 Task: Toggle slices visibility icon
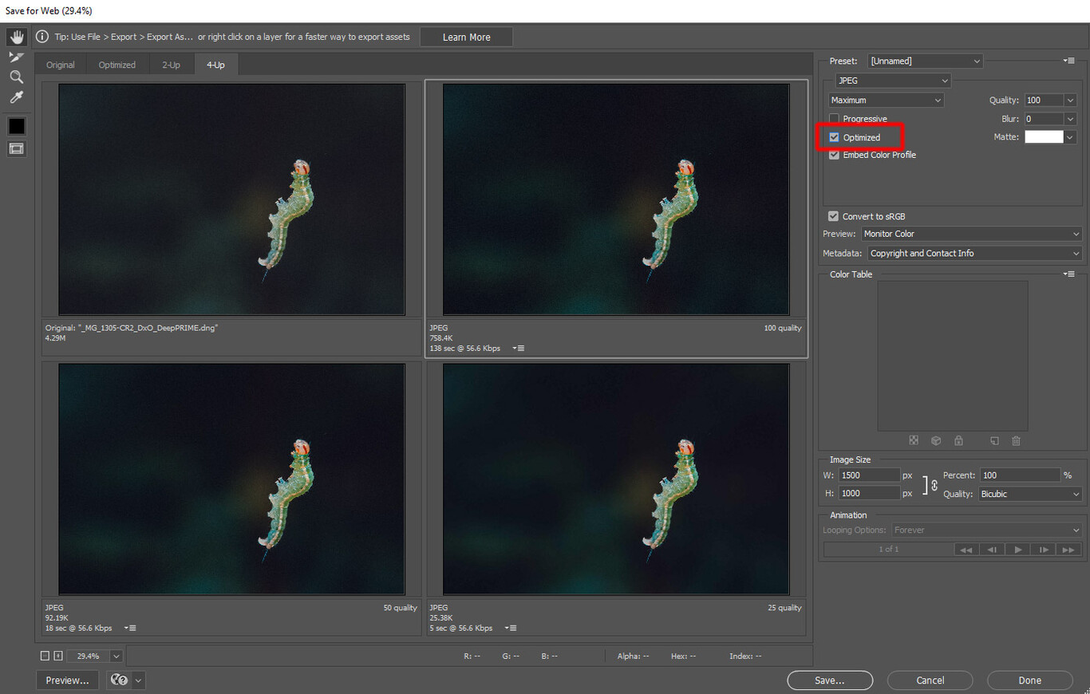click(16, 148)
